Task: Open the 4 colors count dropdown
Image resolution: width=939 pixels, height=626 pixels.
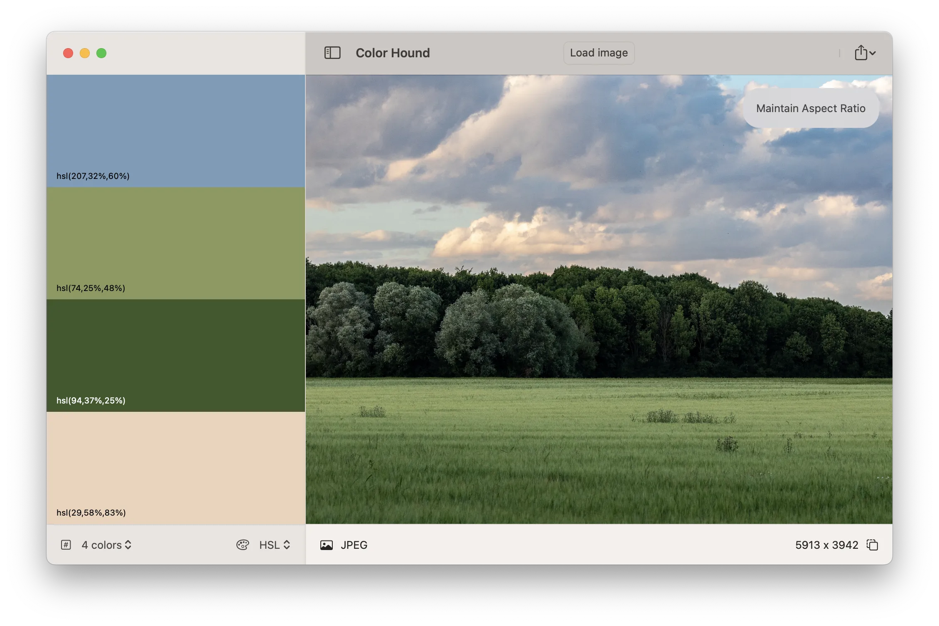Action: (106, 545)
